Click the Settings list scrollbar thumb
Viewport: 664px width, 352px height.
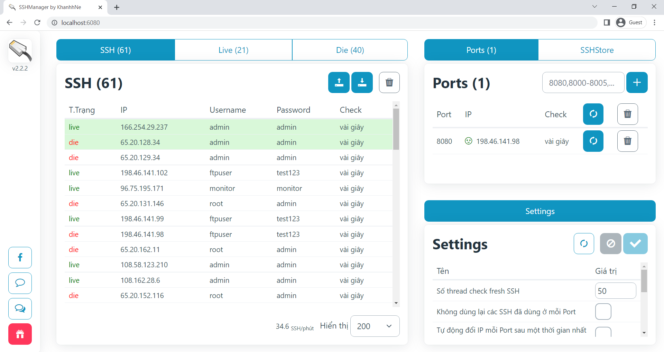[644, 281]
